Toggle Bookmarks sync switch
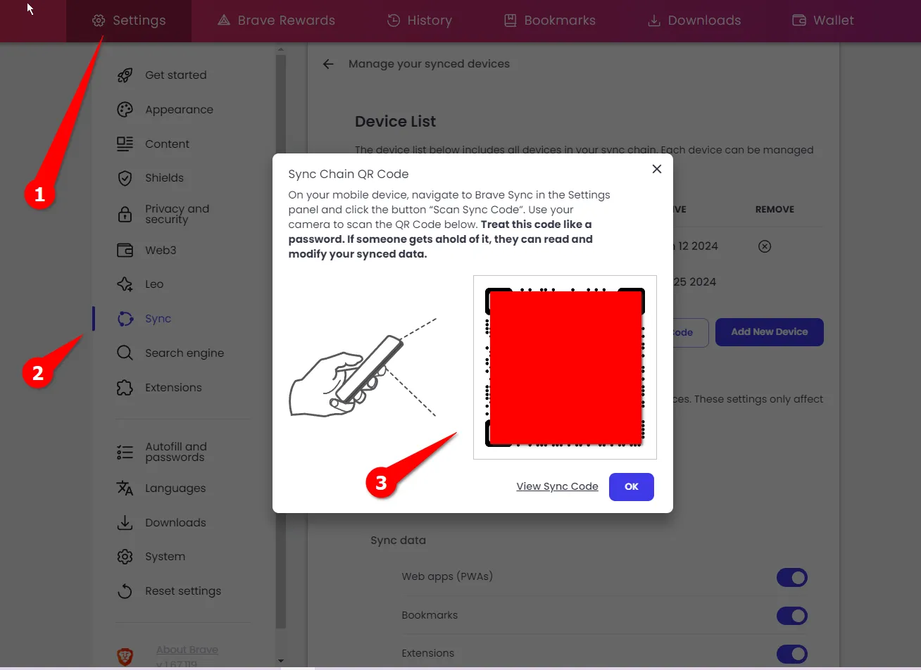Screen dimensions: 921x670 (791, 616)
